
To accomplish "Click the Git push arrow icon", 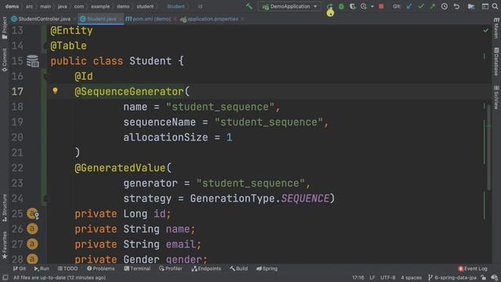I will (432, 6).
